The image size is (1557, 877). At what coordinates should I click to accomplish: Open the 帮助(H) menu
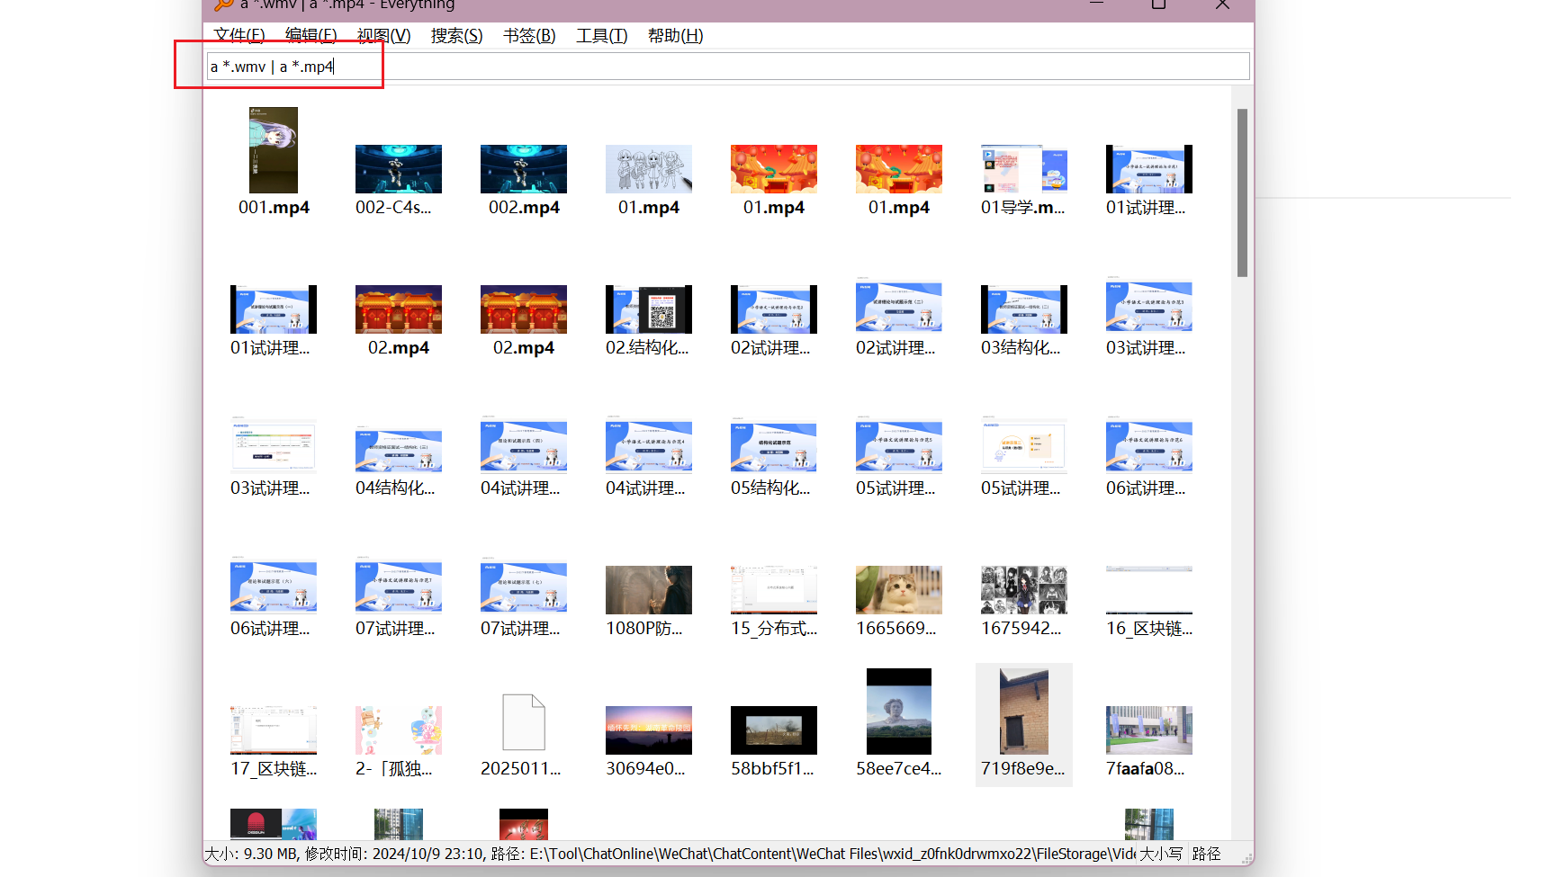coord(675,35)
